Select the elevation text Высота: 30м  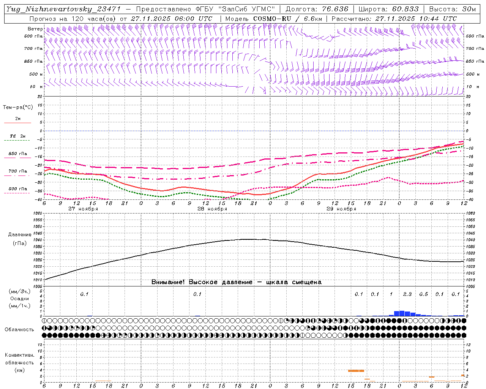point(452,9)
